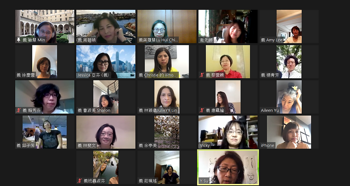The height and width of the screenshot is (186, 350).
Task: Click muted microphone icon on 賴秀芬's tile
Action: pos(19,110)
